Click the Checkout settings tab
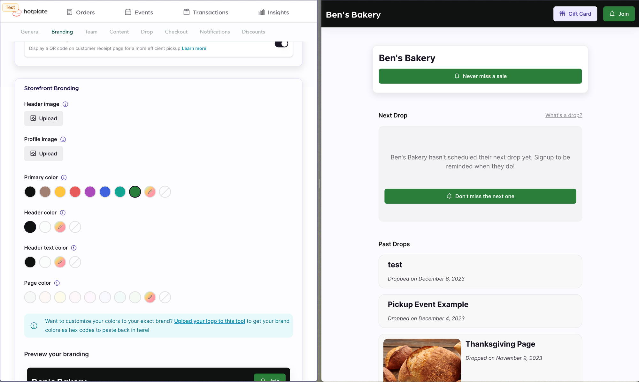This screenshot has height=382, width=639. [x=176, y=32]
